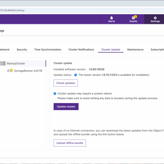Click the Update status info icon
The image size is (164, 164).
tap(75, 75)
